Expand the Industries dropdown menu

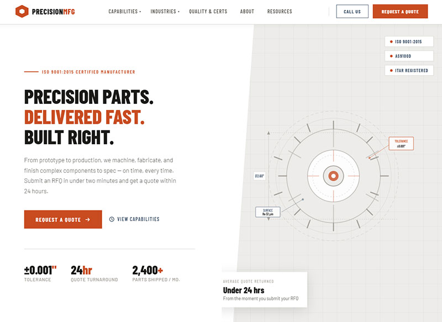pyautogui.click(x=165, y=12)
